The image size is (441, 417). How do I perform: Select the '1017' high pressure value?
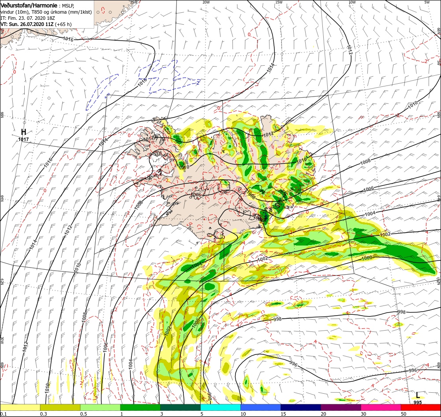(23, 139)
